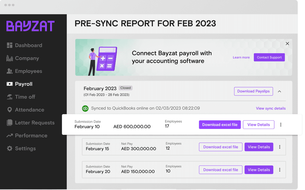Click the Synced to QuickBooks online text
The width and height of the screenshot is (305, 190).
[x=145, y=108]
